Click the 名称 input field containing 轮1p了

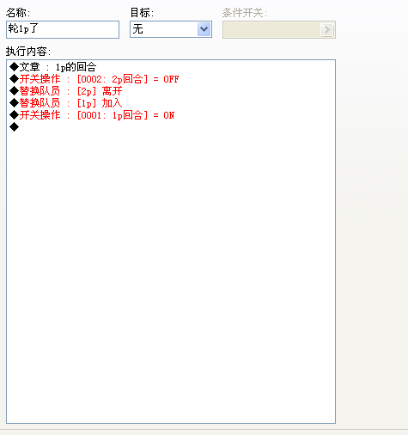click(63, 29)
